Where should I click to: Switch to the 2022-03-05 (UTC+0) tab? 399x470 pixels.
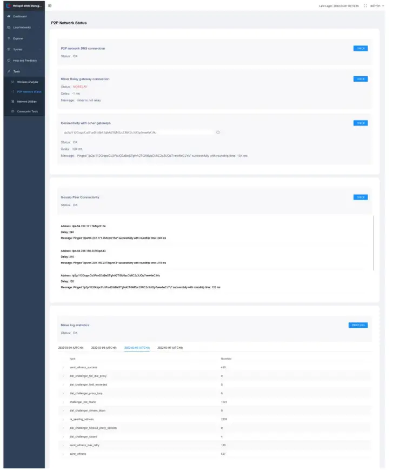tap(104, 348)
